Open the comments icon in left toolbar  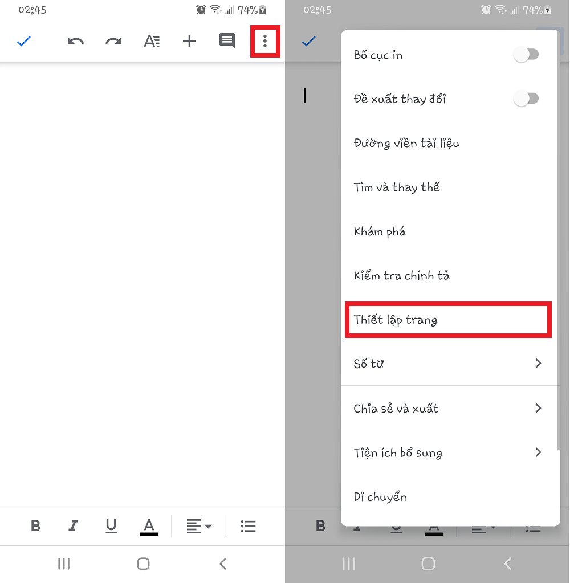pyautogui.click(x=227, y=41)
